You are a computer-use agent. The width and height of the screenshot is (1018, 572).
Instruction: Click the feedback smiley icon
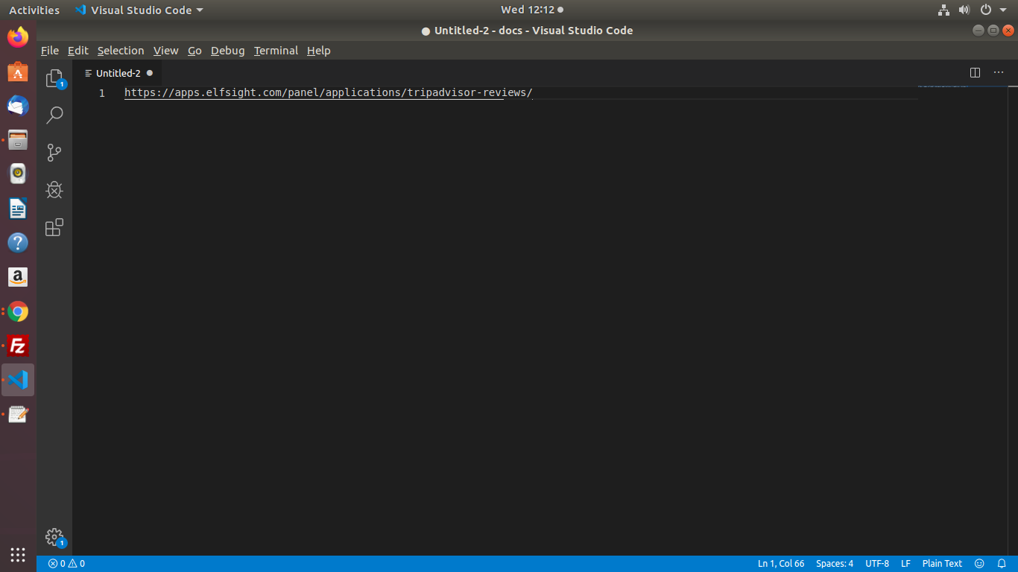pos(980,564)
